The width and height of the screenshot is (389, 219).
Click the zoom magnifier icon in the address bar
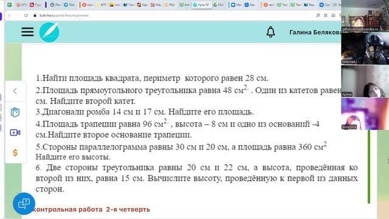[318, 15]
